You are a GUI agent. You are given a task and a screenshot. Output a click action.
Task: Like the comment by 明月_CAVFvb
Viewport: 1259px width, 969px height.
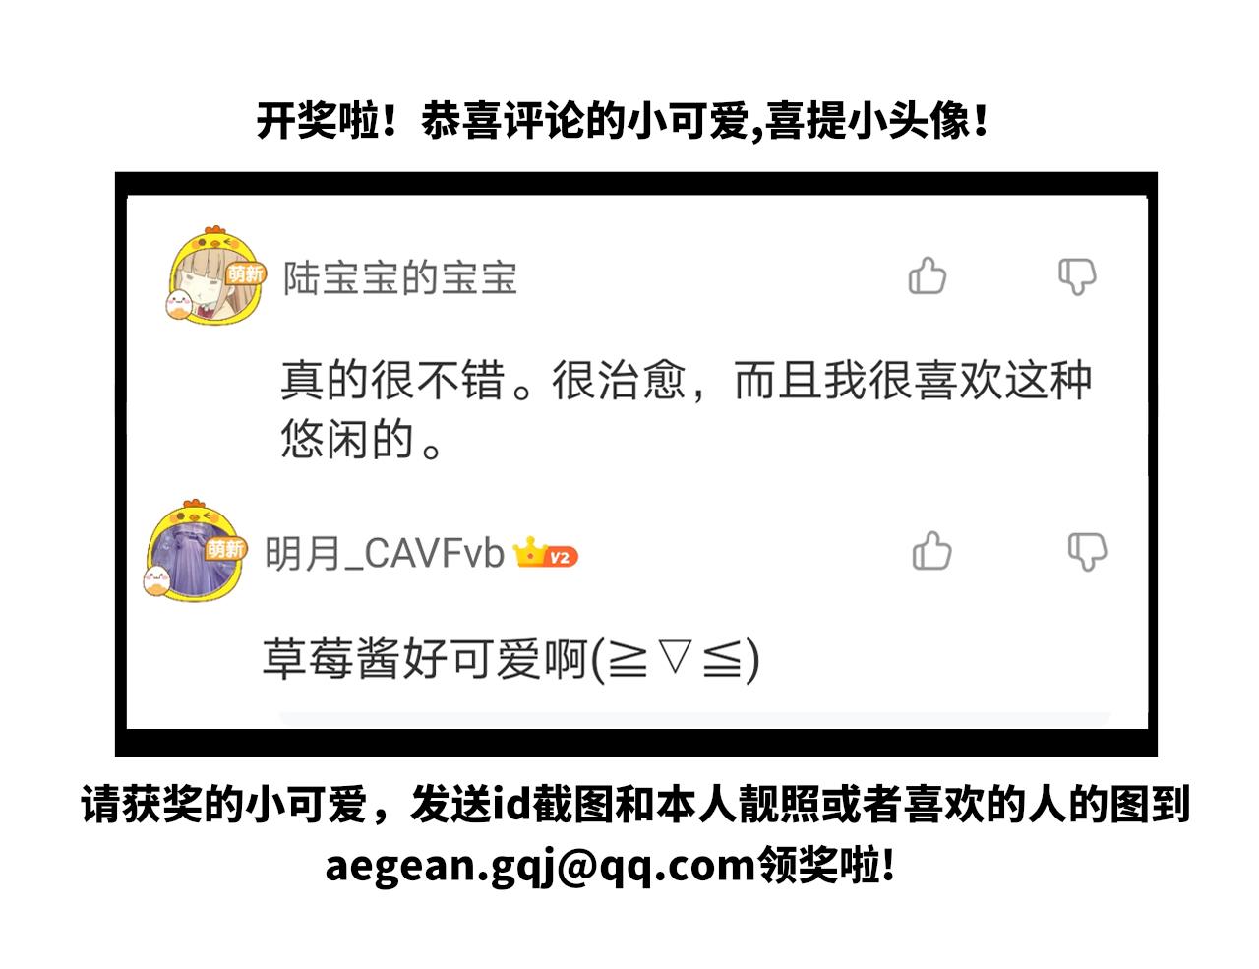[x=930, y=551]
